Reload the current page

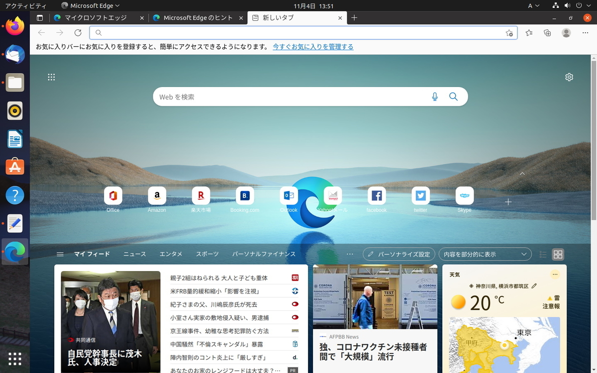(x=78, y=33)
